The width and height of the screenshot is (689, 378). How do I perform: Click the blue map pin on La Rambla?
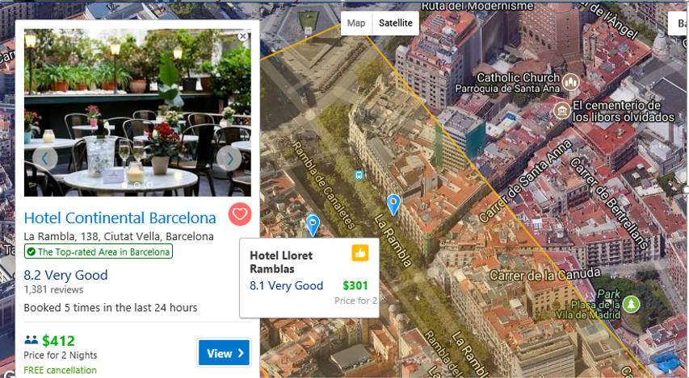pyautogui.click(x=393, y=205)
